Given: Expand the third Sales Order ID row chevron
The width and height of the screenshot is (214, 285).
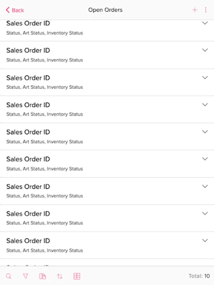Looking at the screenshot, I should (205, 78).
